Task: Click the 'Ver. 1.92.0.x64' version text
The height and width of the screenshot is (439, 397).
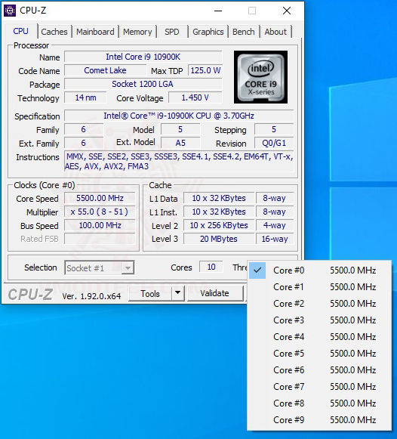Action: click(x=91, y=296)
